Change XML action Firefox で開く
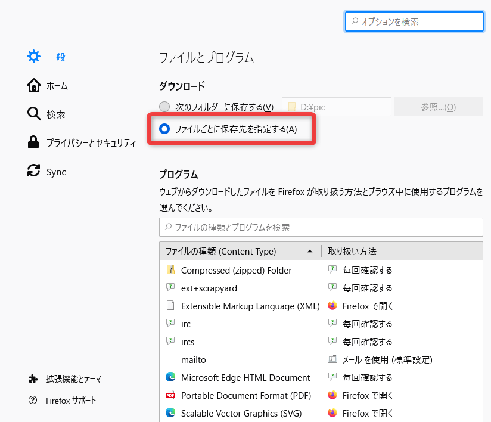Viewport: 491px width, 422px height. (x=368, y=306)
